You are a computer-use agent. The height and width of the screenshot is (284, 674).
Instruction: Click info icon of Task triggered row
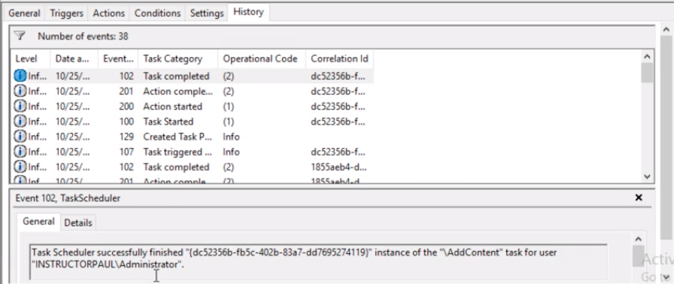(20, 152)
